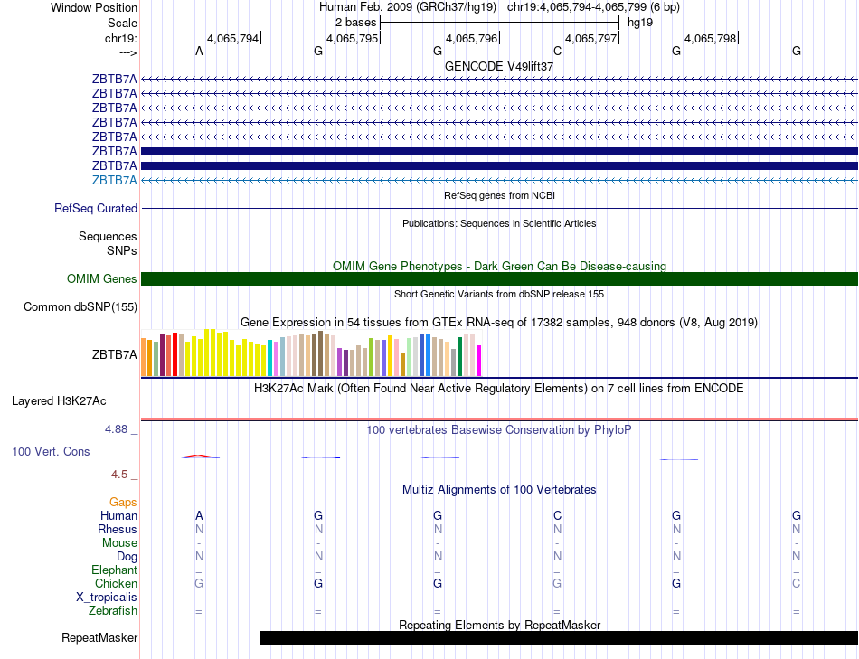Click the hg19 label beside scale bar

pos(640,23)
